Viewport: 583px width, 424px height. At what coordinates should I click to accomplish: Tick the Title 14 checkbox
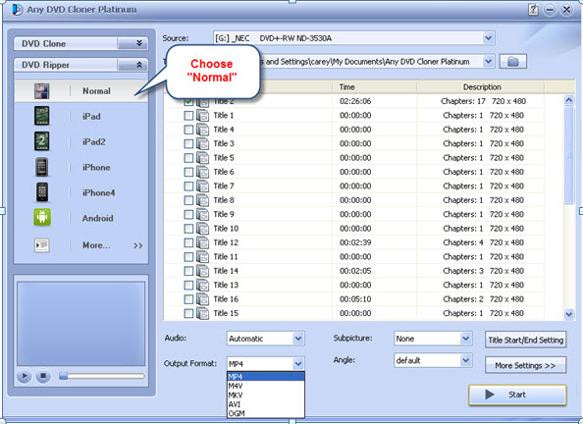pyautogui.click(x=188, y=271)
